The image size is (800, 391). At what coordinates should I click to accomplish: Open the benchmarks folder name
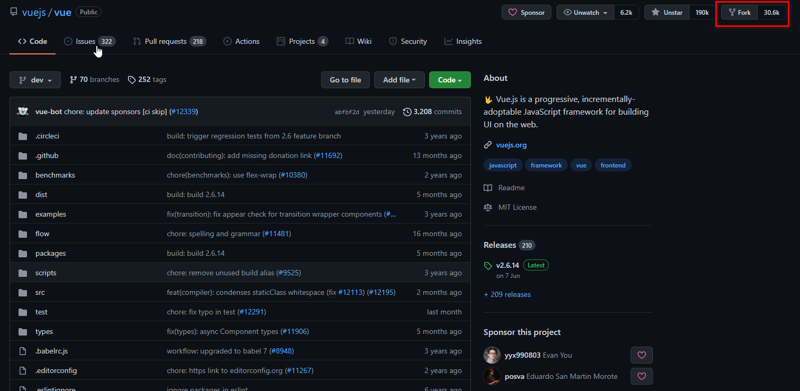coord(55,175)
